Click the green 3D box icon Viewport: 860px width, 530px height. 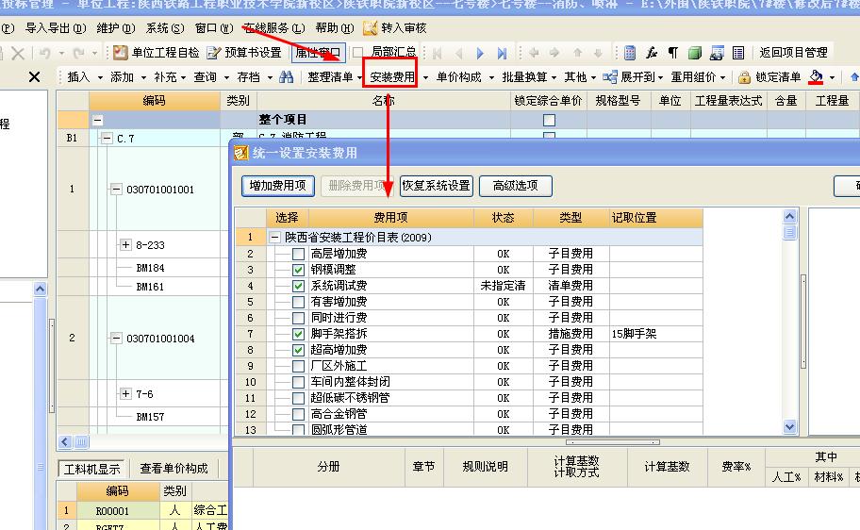click(x=695, y=53)
